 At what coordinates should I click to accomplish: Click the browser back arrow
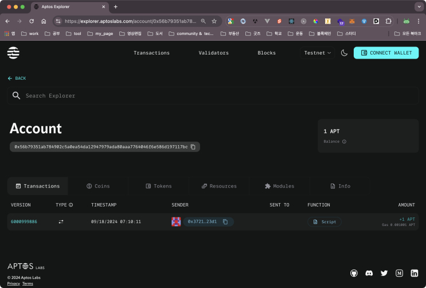7,21
